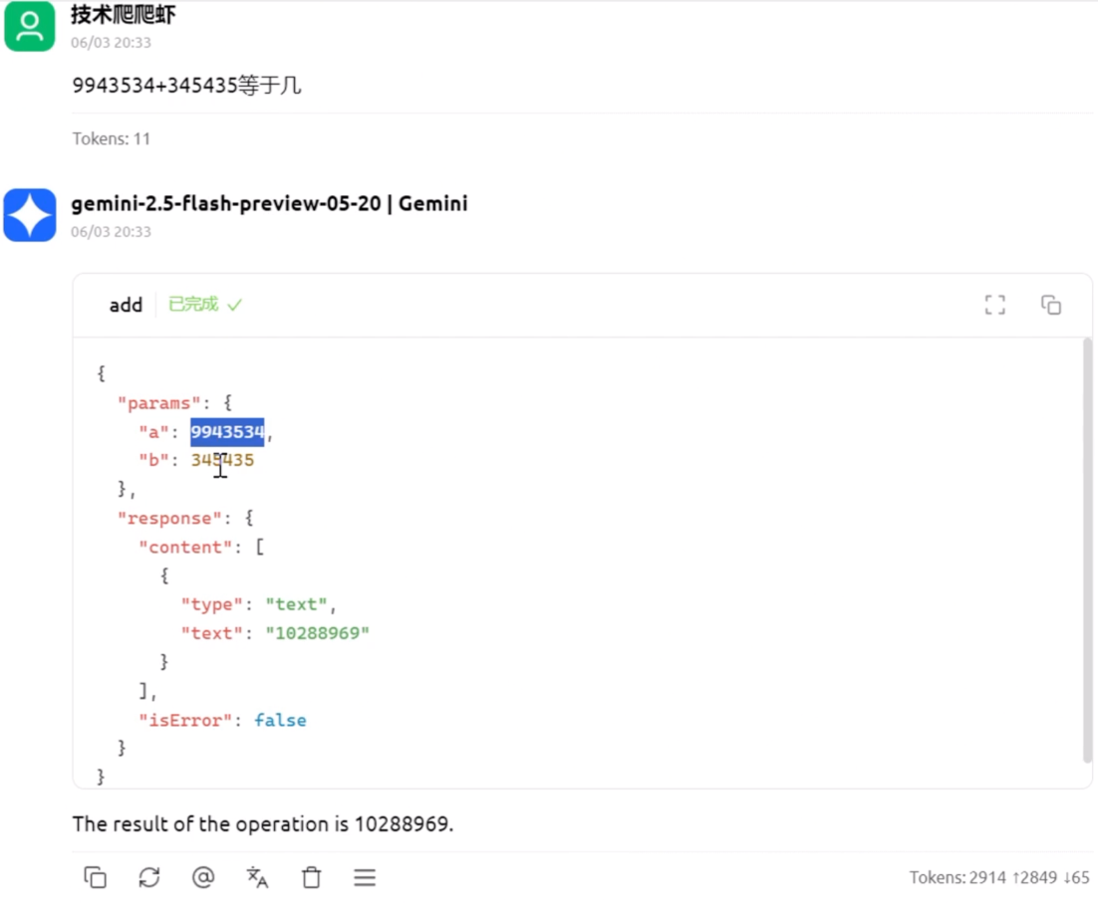Click the response text "10288969"
This screenshot has width=1098, height=909.
[317, 633]
